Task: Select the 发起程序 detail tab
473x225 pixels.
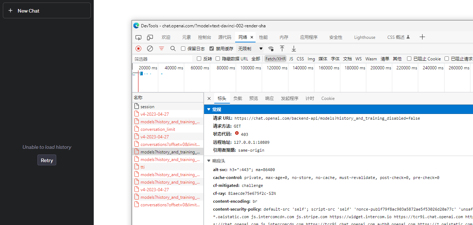Action: point(289,98)
